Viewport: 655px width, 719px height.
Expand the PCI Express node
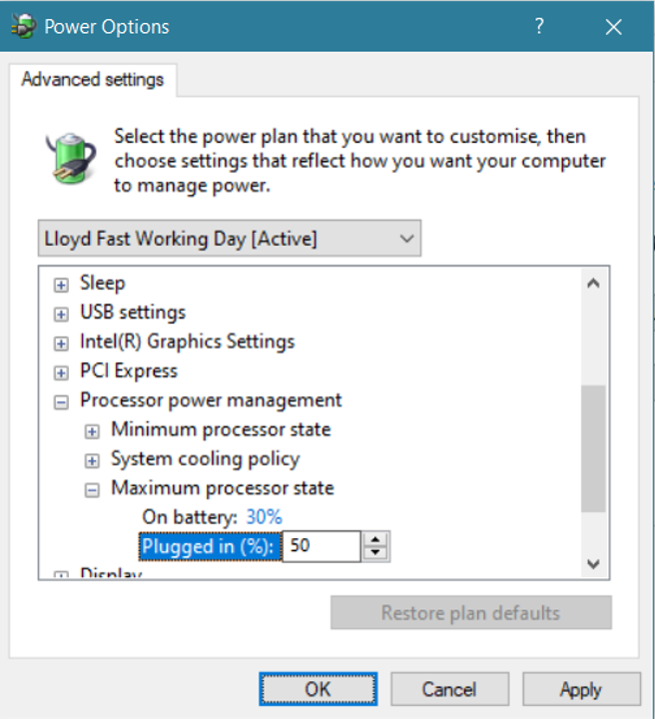[62, 371]
